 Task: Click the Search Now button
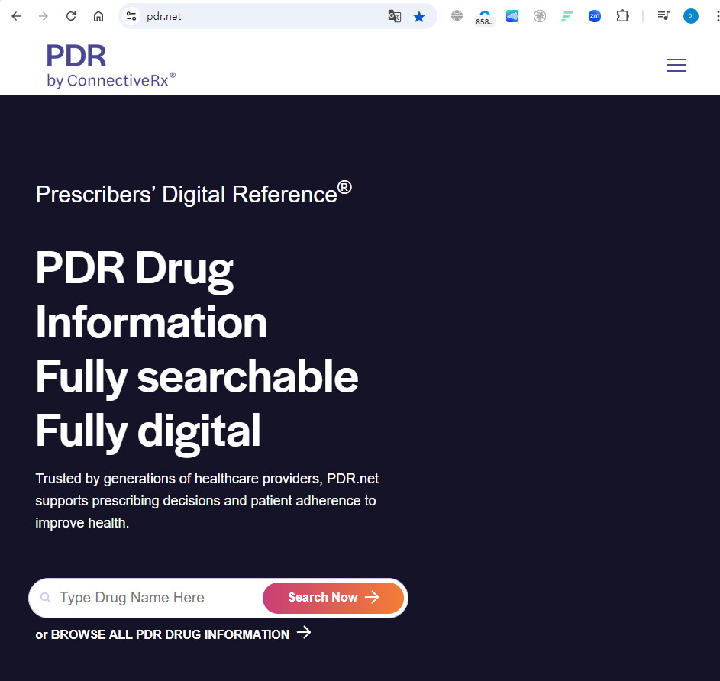[x=334, y=598]
